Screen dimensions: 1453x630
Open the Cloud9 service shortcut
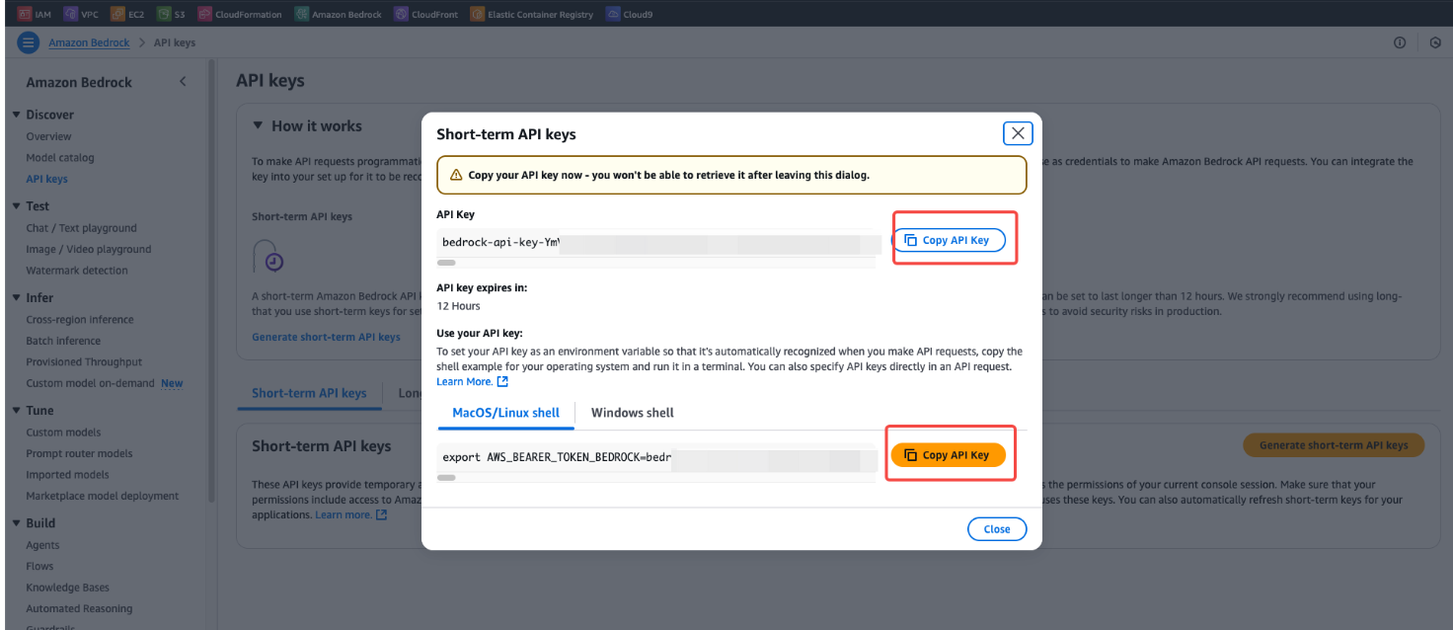click(x=629, y=14)
